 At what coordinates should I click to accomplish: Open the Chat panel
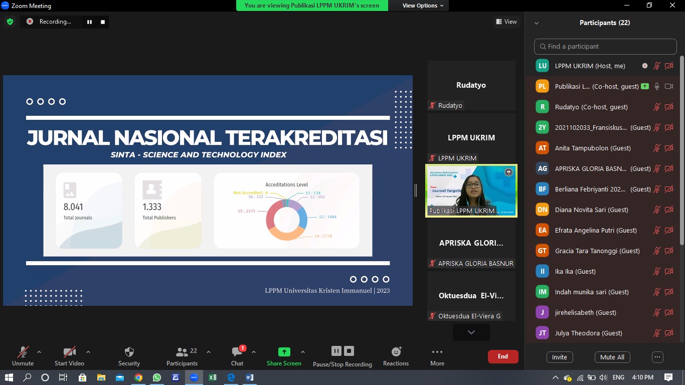tap(237, 356)
